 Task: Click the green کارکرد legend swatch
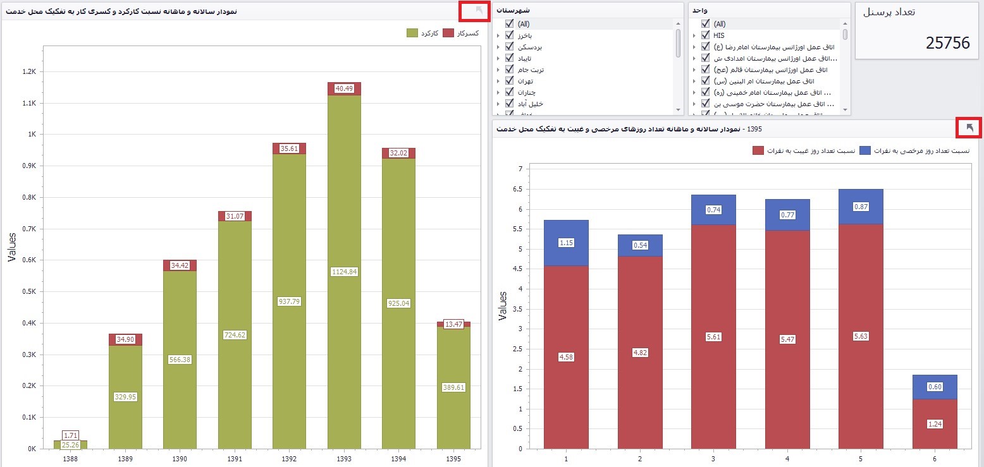[412, 33]
